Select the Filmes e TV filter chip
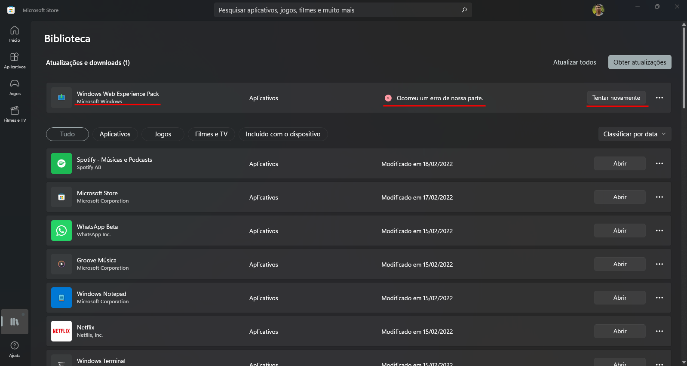The image size is (687, 366). [x=211, y=134]
